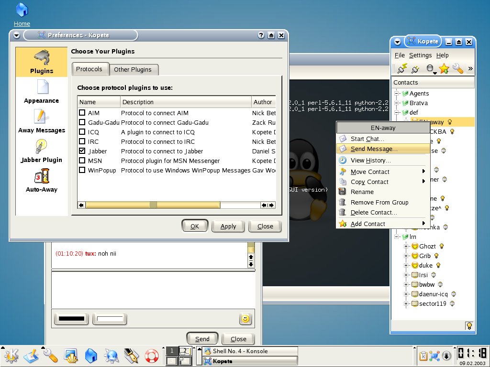Select Delete Contact... in the context menu
This screenshot has height=367, width=490.
click(382, 213)
